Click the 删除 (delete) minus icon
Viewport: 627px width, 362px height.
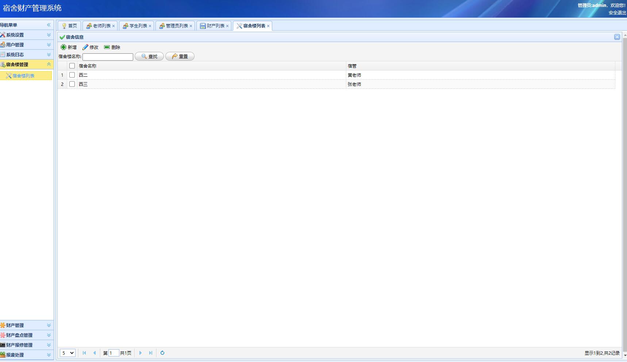click(107, 47)
